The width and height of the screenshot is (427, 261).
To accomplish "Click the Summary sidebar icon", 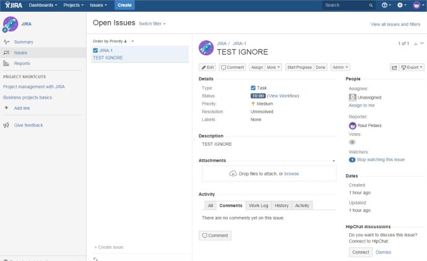I will pyautogui.click(x=6, y=42).
